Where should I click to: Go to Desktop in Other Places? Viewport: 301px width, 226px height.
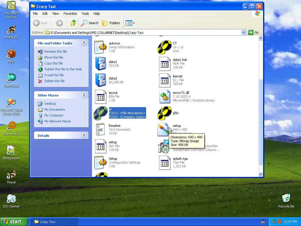[x=50, y=104]
